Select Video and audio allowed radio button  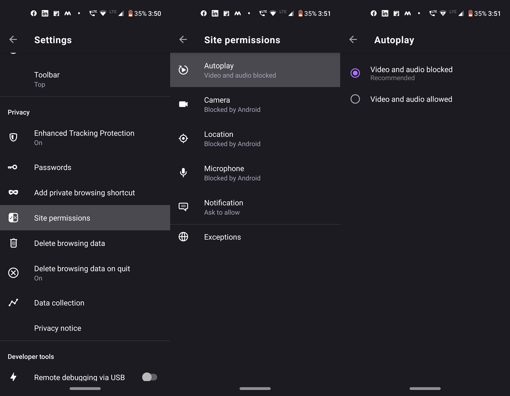pyautogui.click(x=355, y=99)
